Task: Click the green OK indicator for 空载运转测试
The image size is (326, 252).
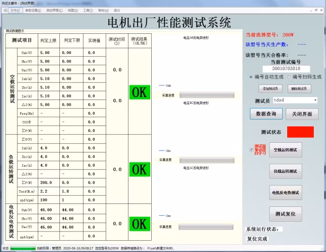Action: pyautogui.click(x=139, y=92)
